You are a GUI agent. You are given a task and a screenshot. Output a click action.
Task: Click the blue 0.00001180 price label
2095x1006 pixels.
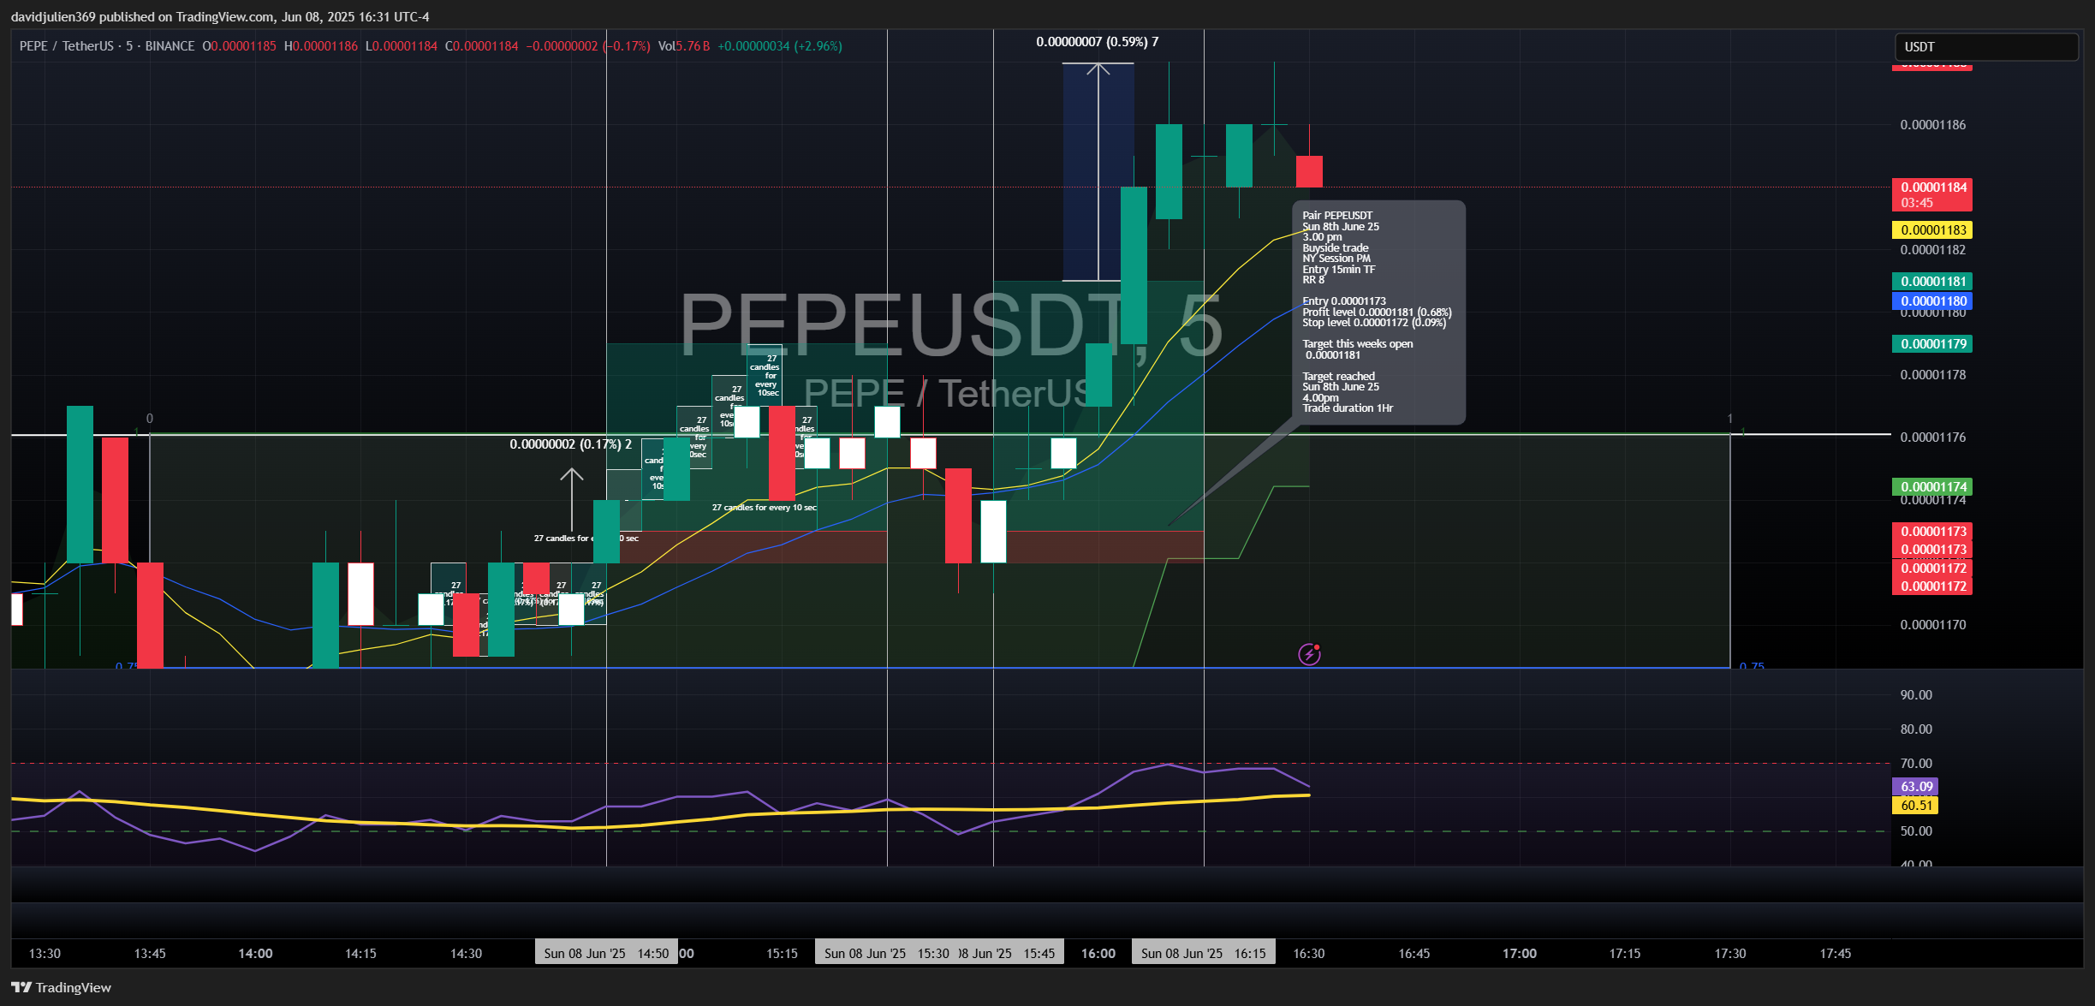[1931, 301]
